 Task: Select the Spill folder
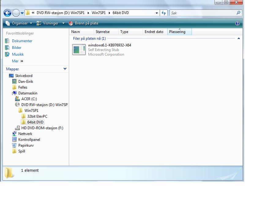[22, 151]
